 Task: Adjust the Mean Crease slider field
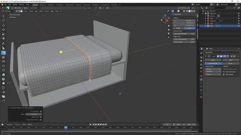(x=184, y=42)
